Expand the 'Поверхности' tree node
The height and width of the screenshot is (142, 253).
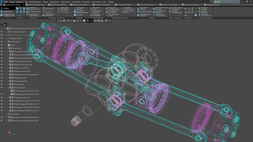click(7, 42)
